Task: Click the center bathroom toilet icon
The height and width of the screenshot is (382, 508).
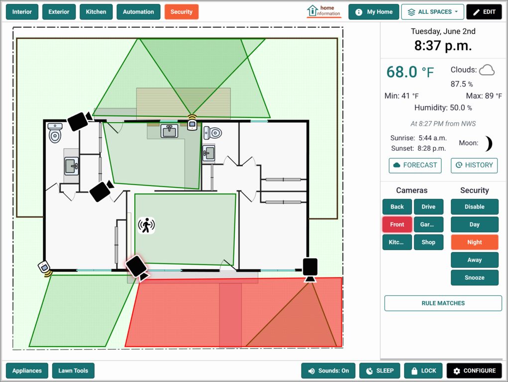Action: (212, 132)
